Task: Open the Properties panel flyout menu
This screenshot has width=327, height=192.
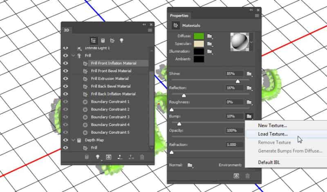Action: pos(257,15)
